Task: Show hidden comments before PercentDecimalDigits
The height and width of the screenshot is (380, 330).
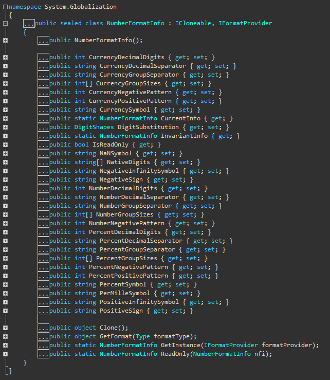Action: (43, 232)
